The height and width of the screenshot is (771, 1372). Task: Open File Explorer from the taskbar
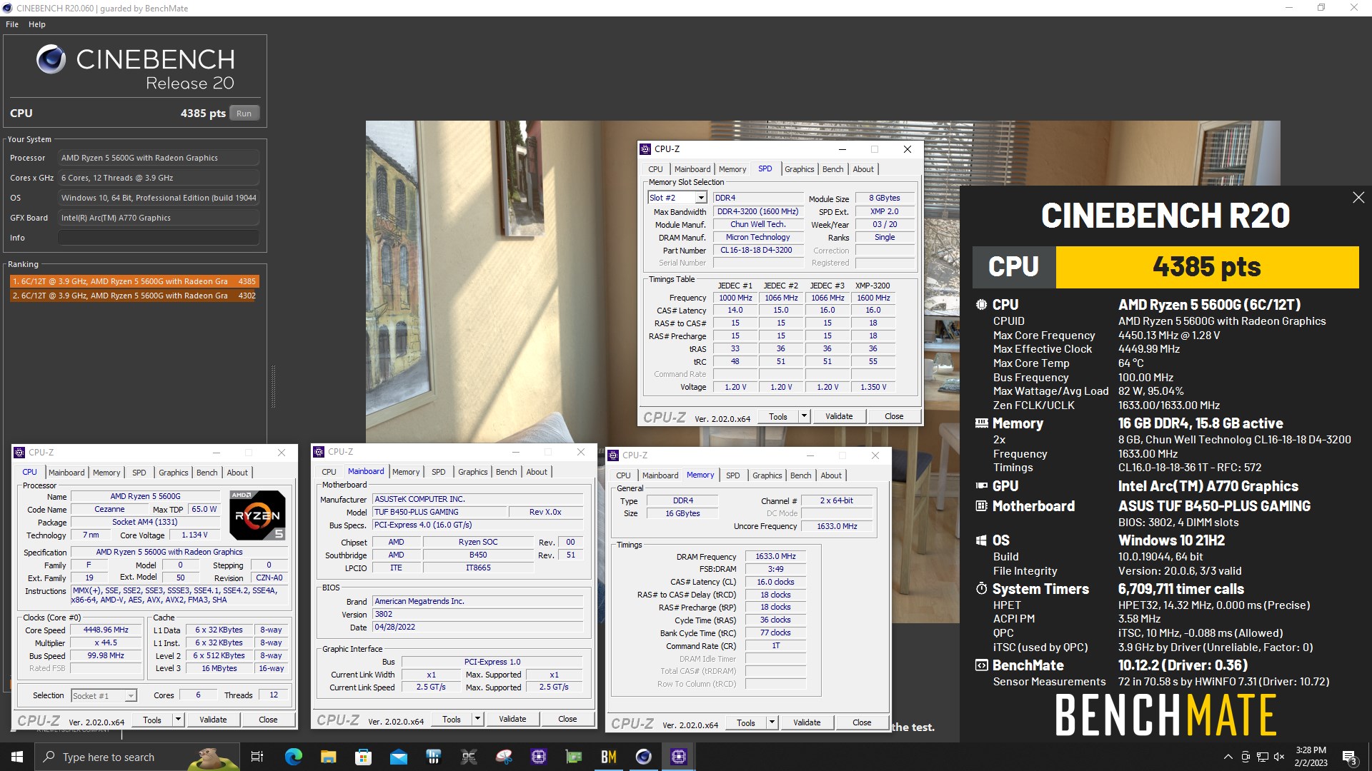click(328, 757)
